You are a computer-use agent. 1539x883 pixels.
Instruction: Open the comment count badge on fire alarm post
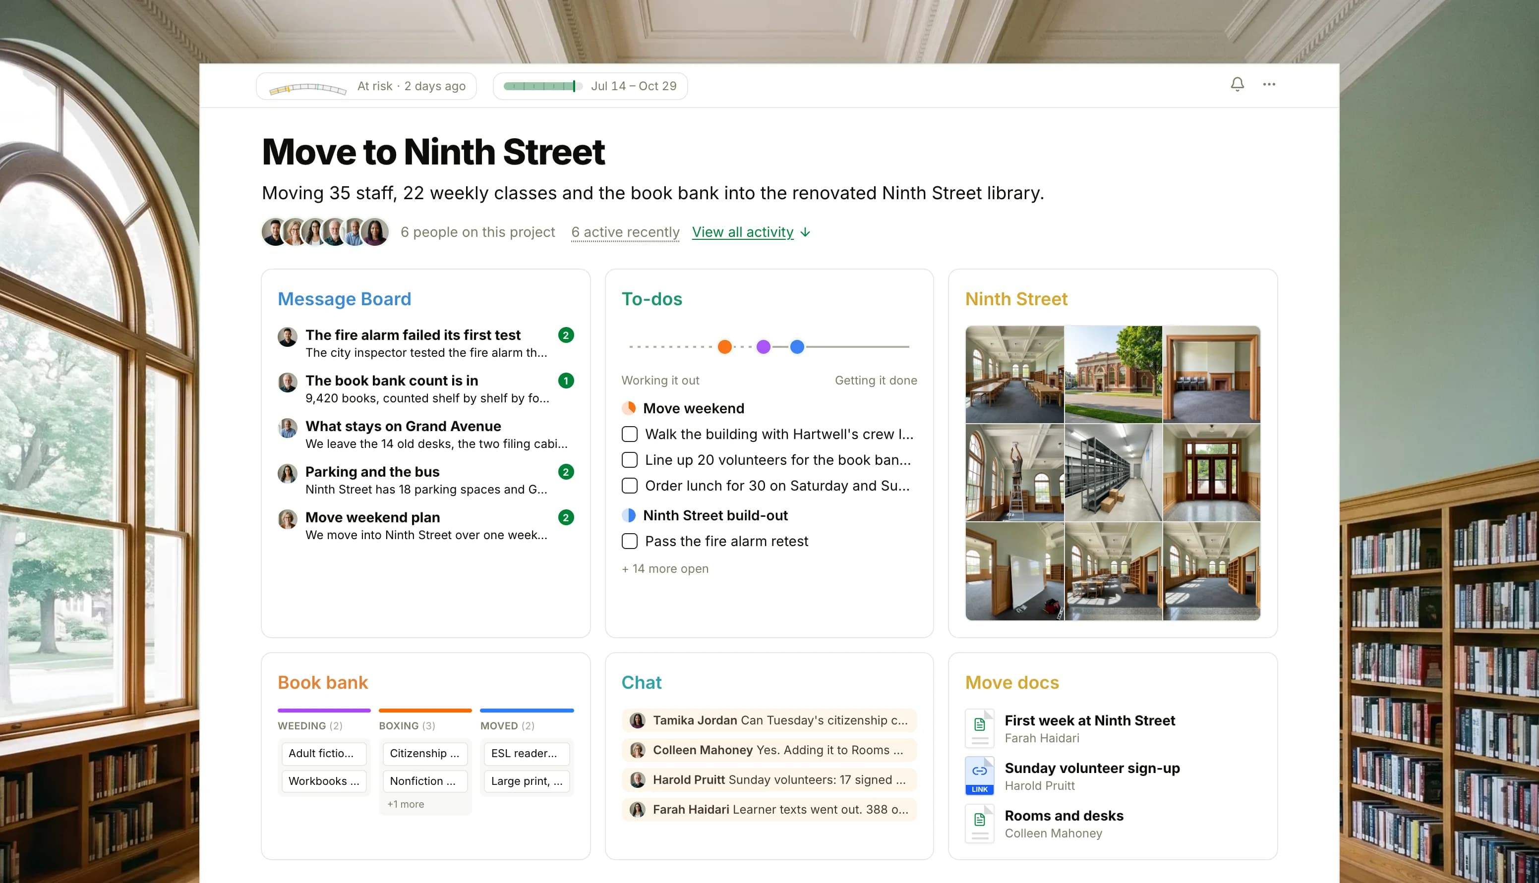[565, 335]
